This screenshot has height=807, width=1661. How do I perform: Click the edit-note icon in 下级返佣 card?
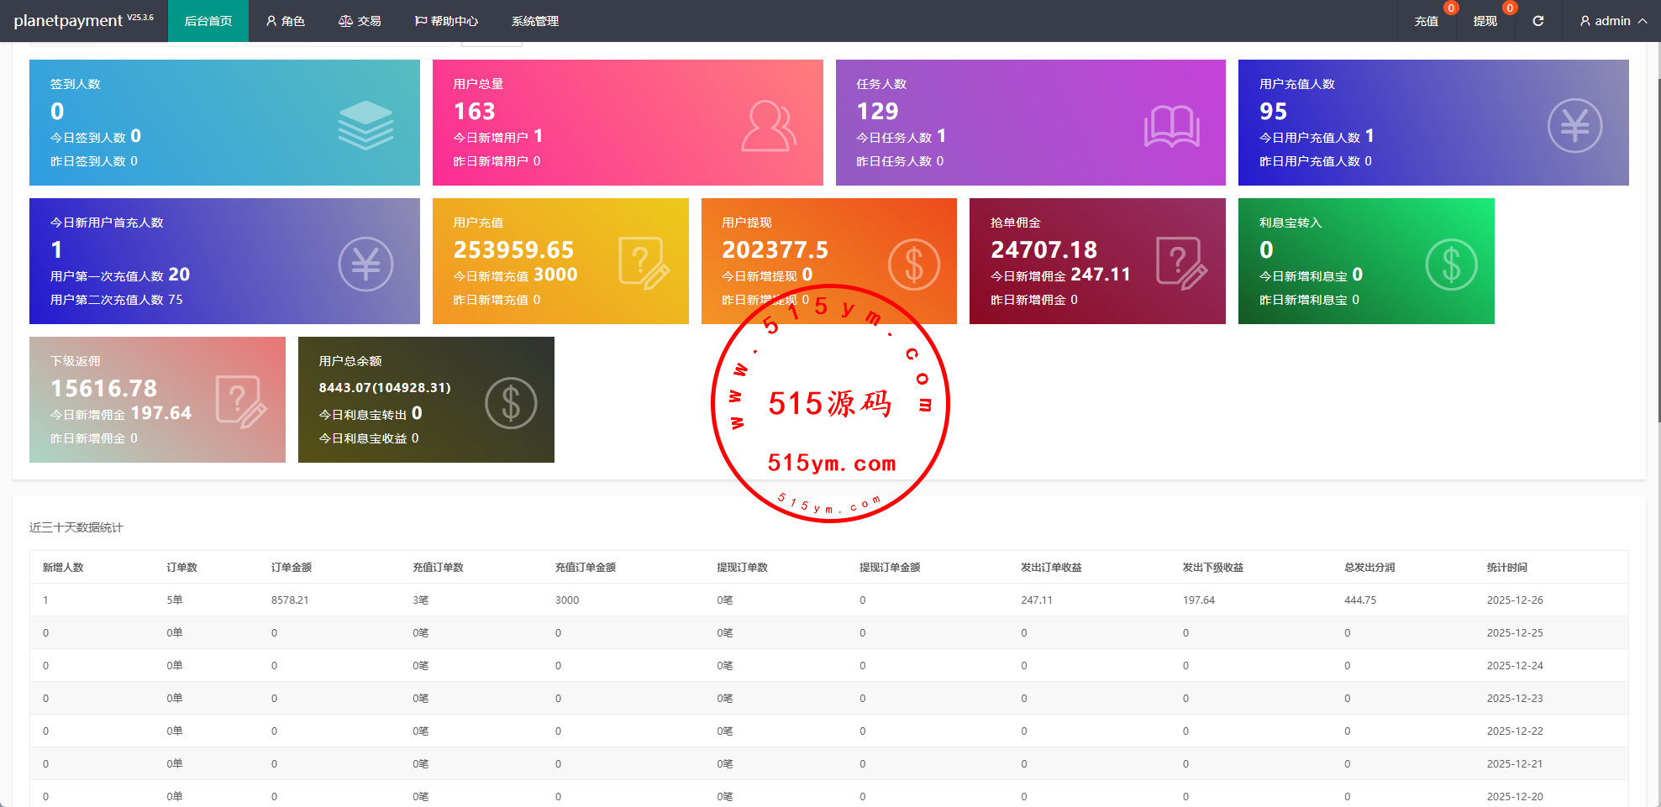point(241,402)
